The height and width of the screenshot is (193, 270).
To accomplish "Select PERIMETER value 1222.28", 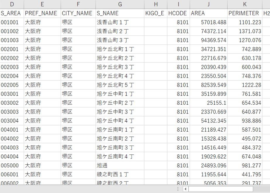I will click(x=245, y=85).
